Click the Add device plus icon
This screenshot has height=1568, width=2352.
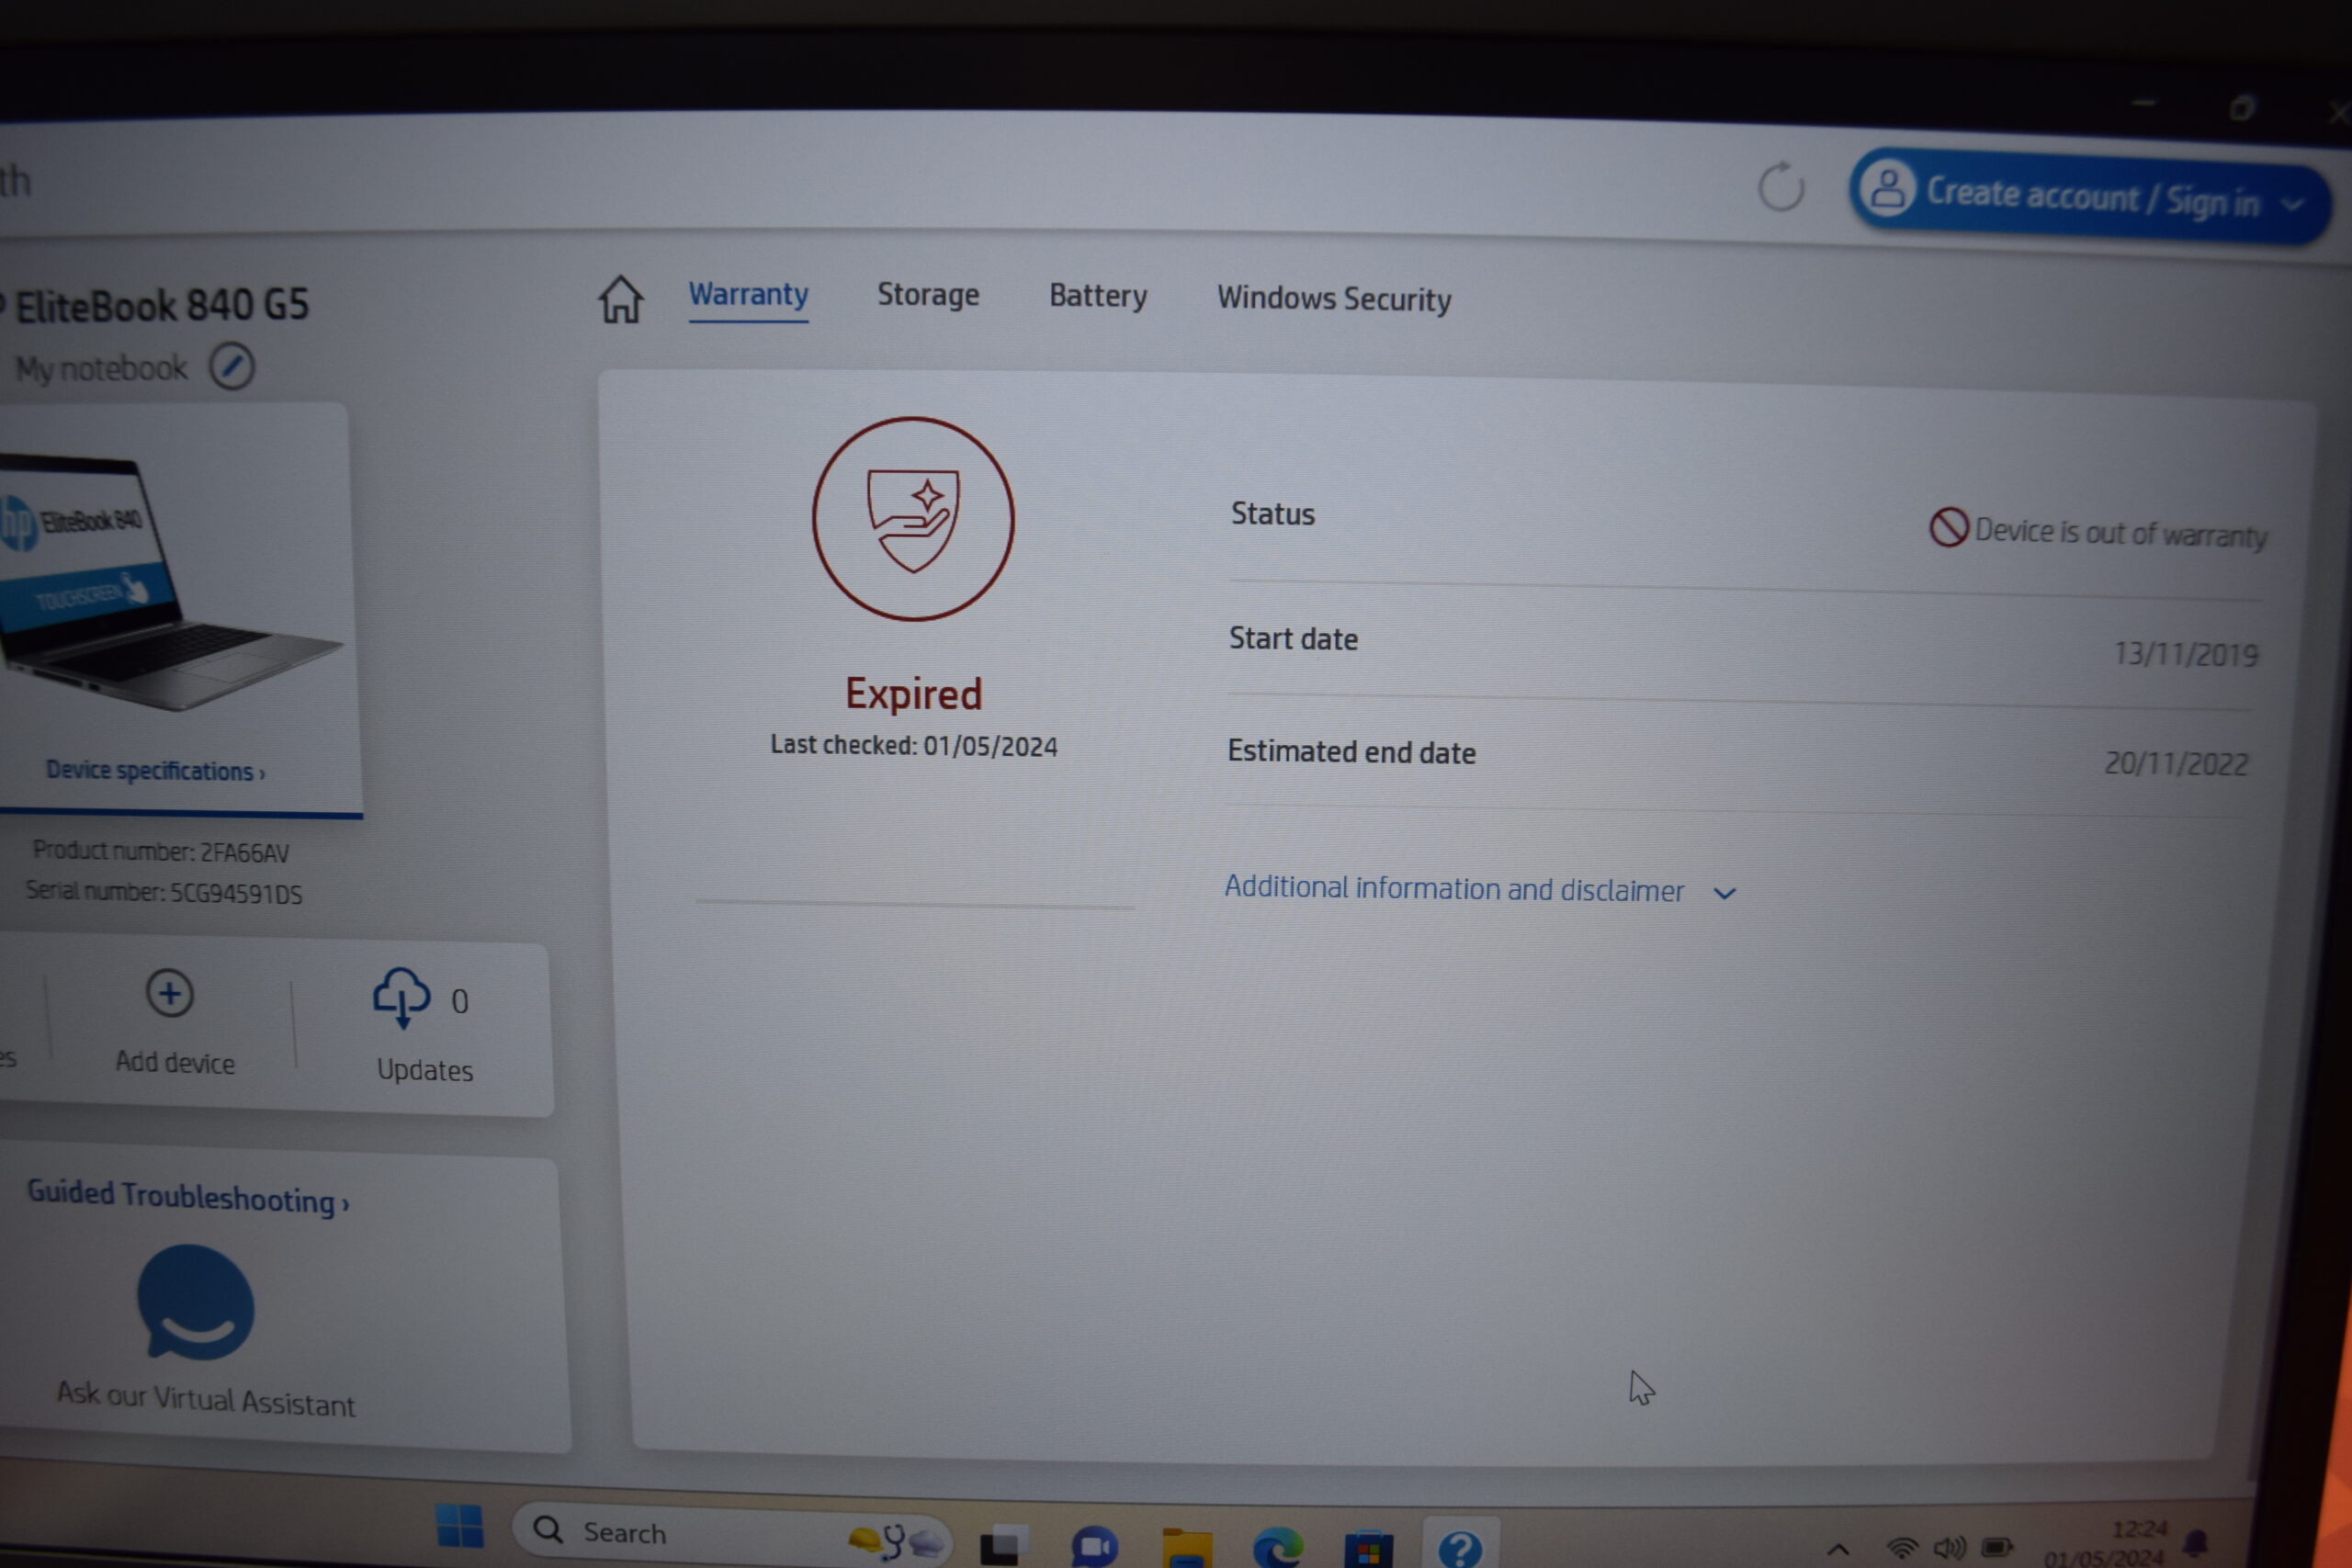(170, 993)
